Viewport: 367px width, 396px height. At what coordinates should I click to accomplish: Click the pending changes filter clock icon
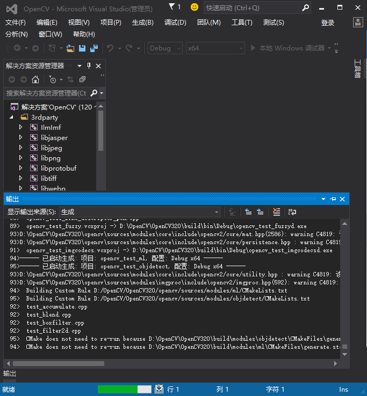pos(53,79)
